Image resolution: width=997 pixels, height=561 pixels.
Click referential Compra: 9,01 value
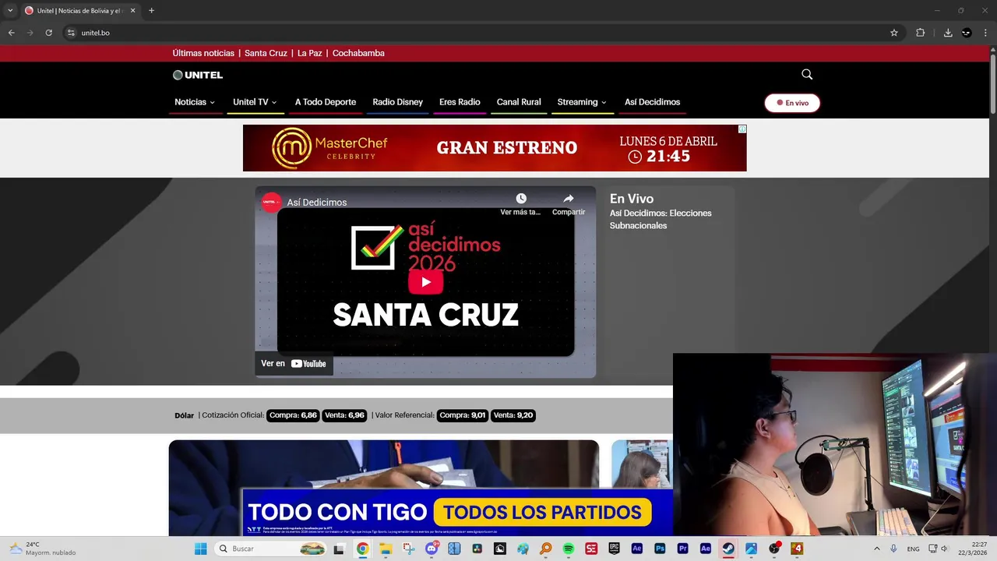[463, 415]
